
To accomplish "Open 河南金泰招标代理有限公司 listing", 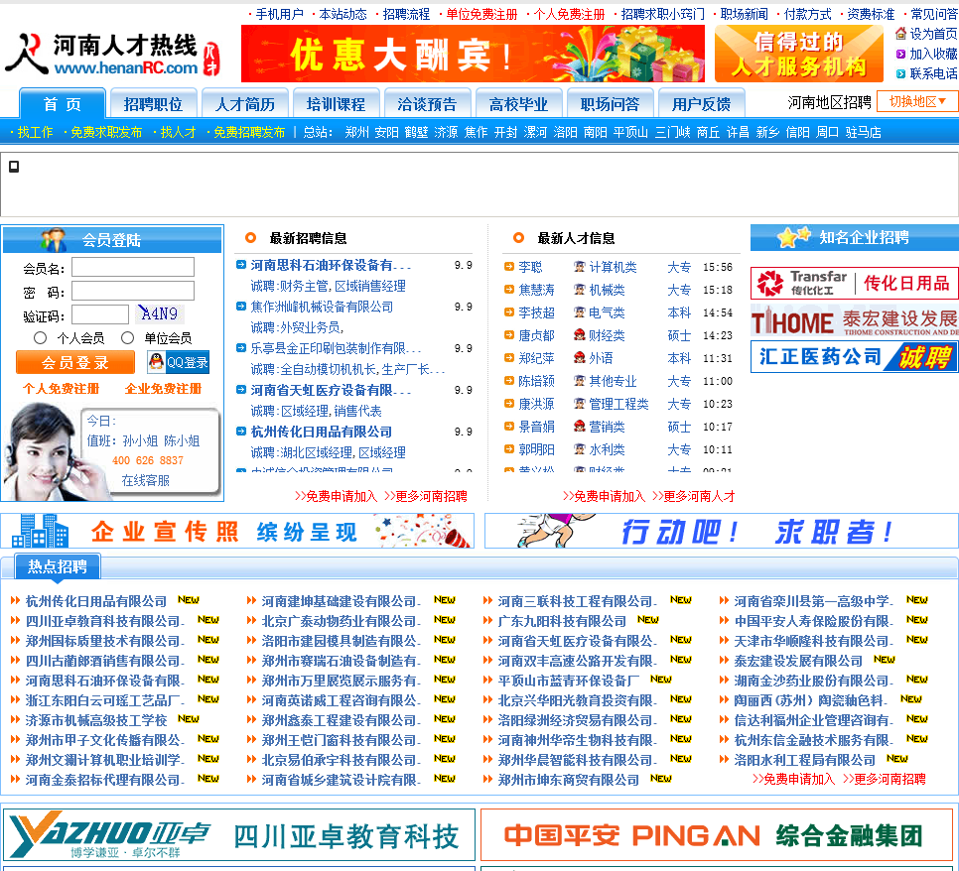I will pyautogui.click(x=103, y=780).
